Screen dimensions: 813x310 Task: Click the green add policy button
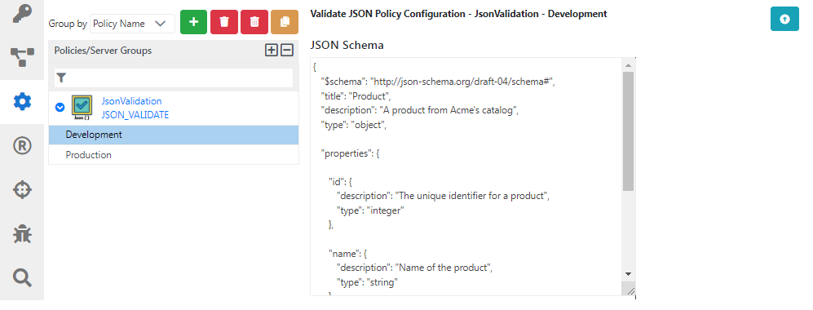tap(193, 22)
